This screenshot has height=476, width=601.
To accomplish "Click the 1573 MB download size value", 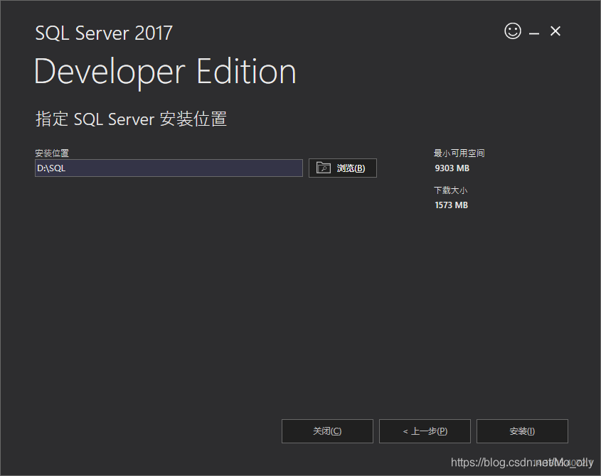I will [451, 205].
